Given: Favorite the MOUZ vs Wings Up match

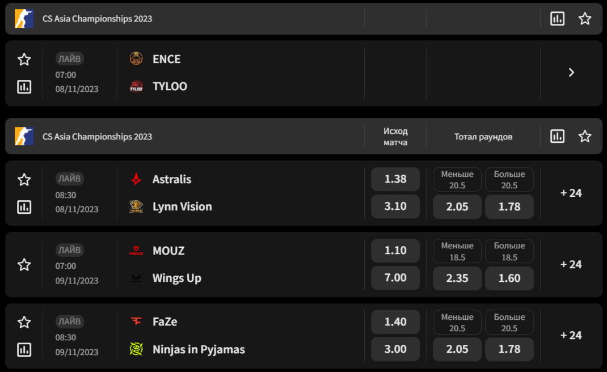Looking at the screenshot, I should coord(24,265).
